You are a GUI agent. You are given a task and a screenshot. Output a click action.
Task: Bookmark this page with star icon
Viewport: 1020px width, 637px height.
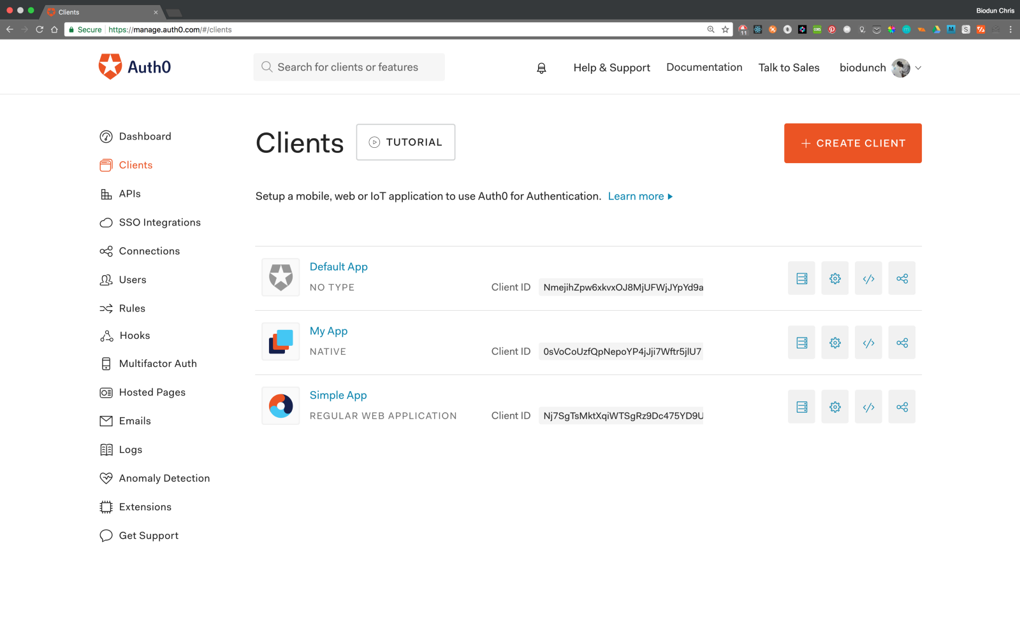pos(725,29)
